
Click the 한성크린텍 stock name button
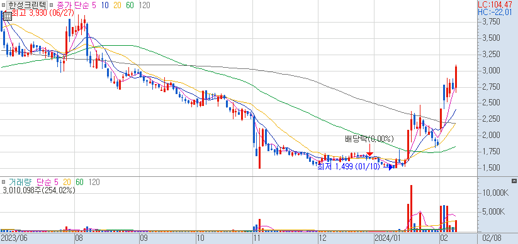[28, 5]
